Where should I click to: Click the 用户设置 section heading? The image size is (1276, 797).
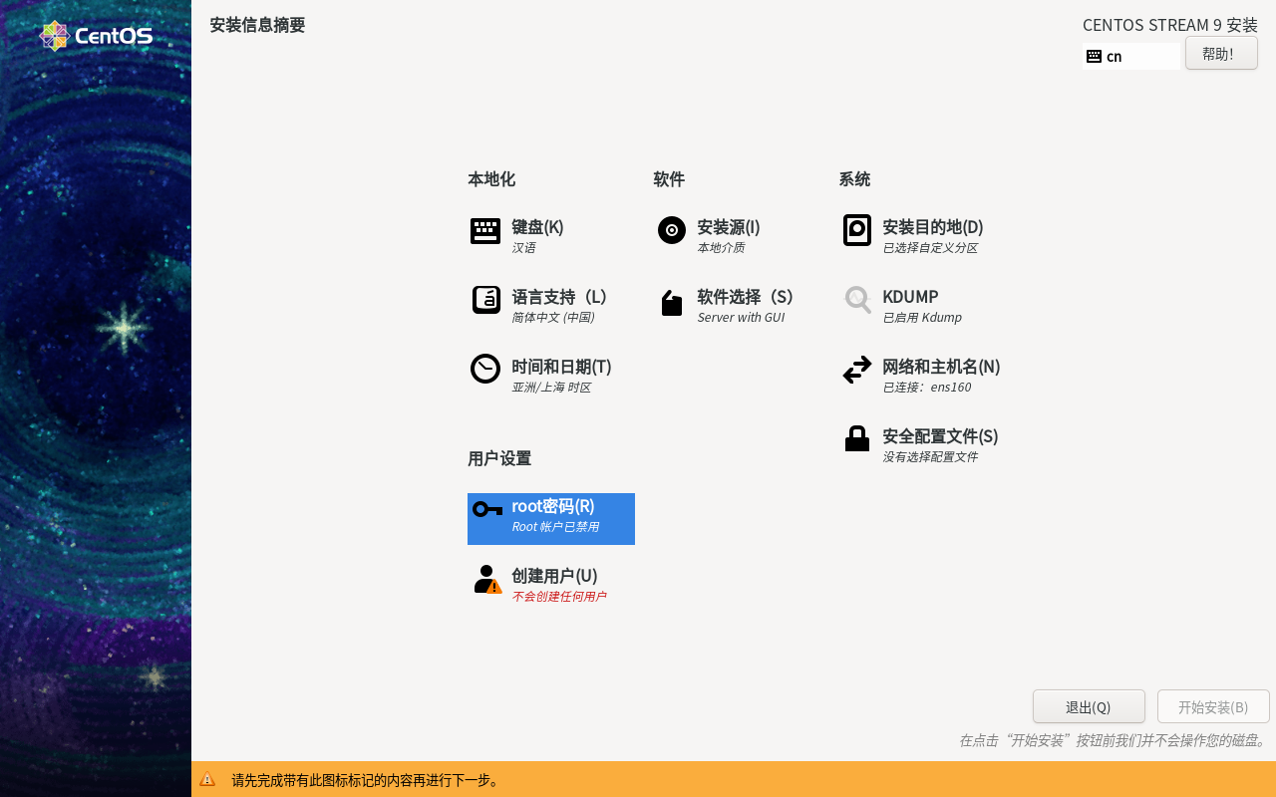(x=499, y=458)
